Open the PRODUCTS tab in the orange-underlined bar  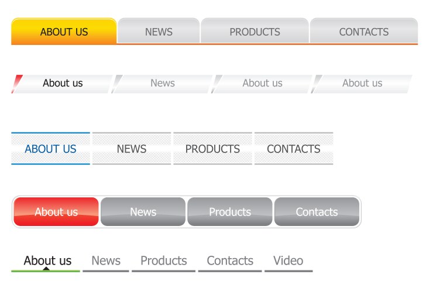pyautogui.click(x=255, y=32)
